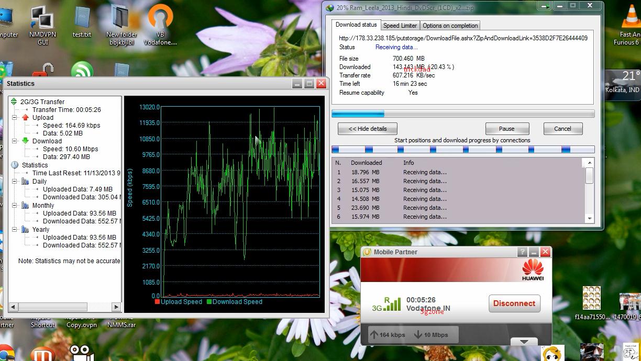Collapse the Download node in Statistics tree
Image resolution: width=641 pixels, height=361 pixels.
pos(15,141)
